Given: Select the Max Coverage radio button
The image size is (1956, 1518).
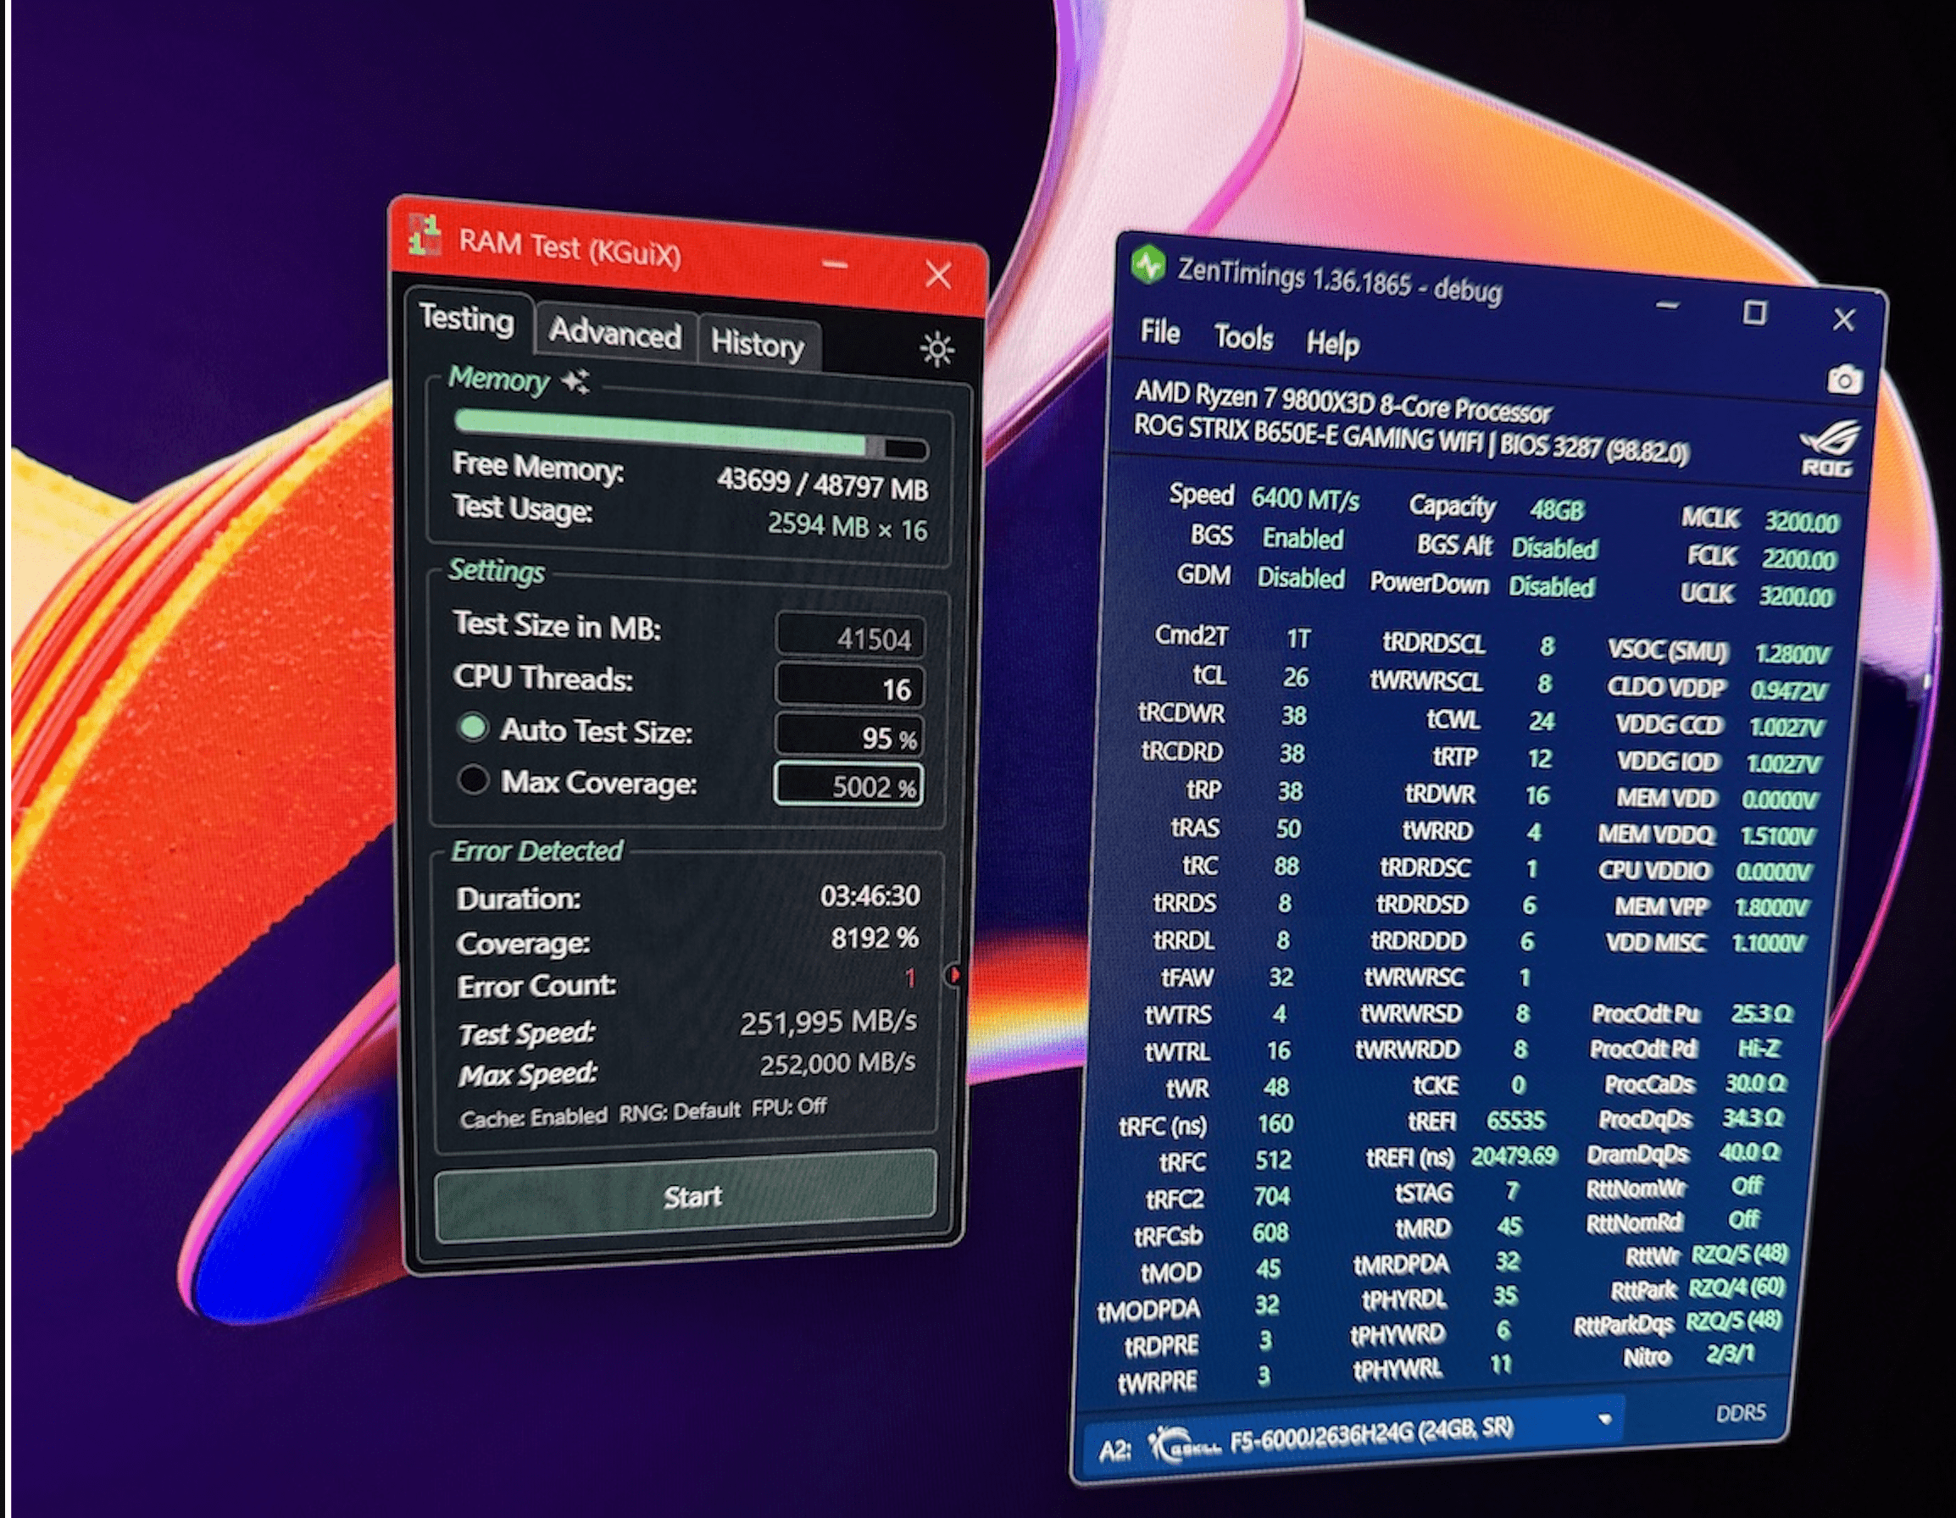Looking at the screenshot, I should [473, 779].
